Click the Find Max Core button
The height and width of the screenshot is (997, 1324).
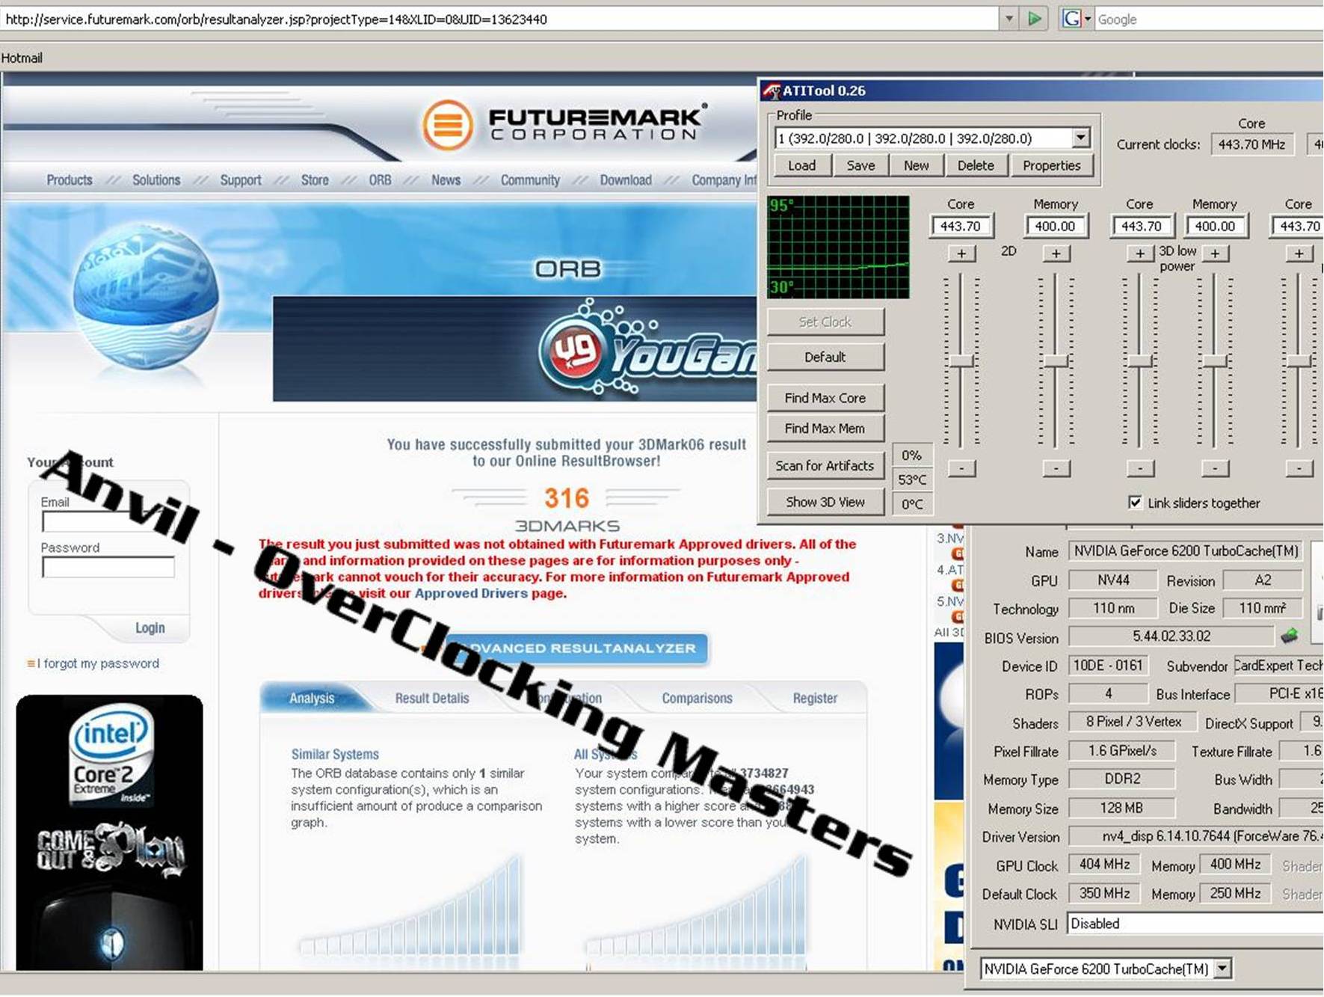tap(825, 398)
